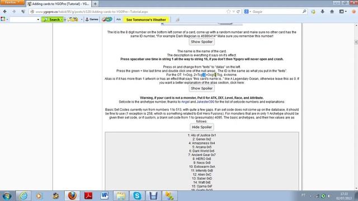Click the site identity icon beside Forward
This screenshot has width=358, height=201.
[x=23, y=12]
